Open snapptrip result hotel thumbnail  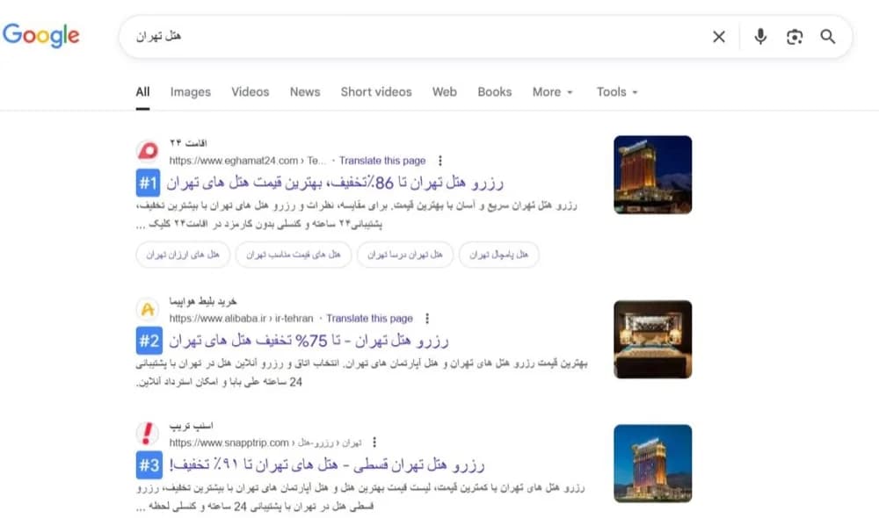click(652, 464)
